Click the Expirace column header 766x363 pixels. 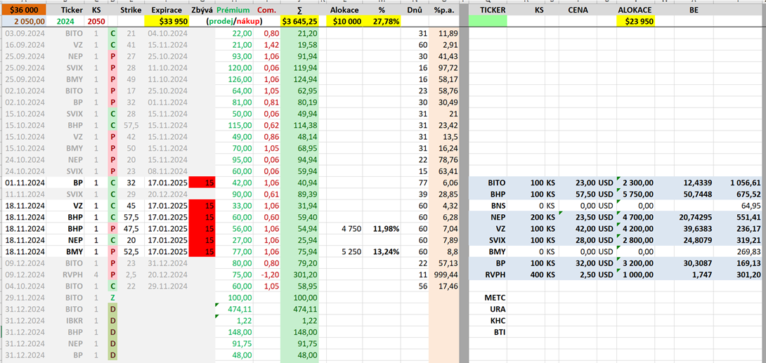click(x=167, y=11)
